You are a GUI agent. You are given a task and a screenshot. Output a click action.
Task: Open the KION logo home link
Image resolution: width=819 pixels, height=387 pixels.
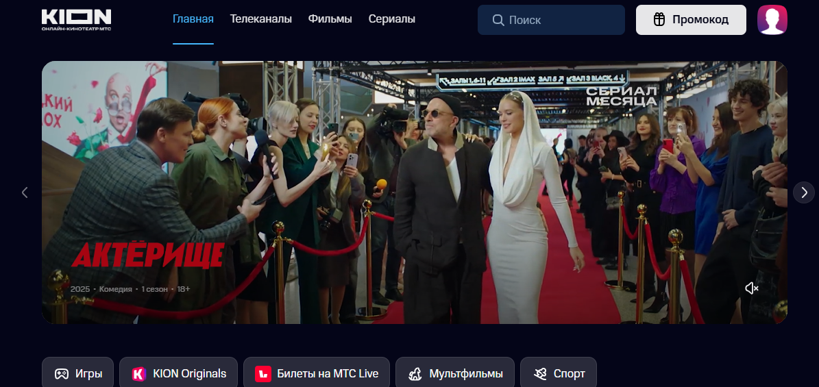coord(76,20)
